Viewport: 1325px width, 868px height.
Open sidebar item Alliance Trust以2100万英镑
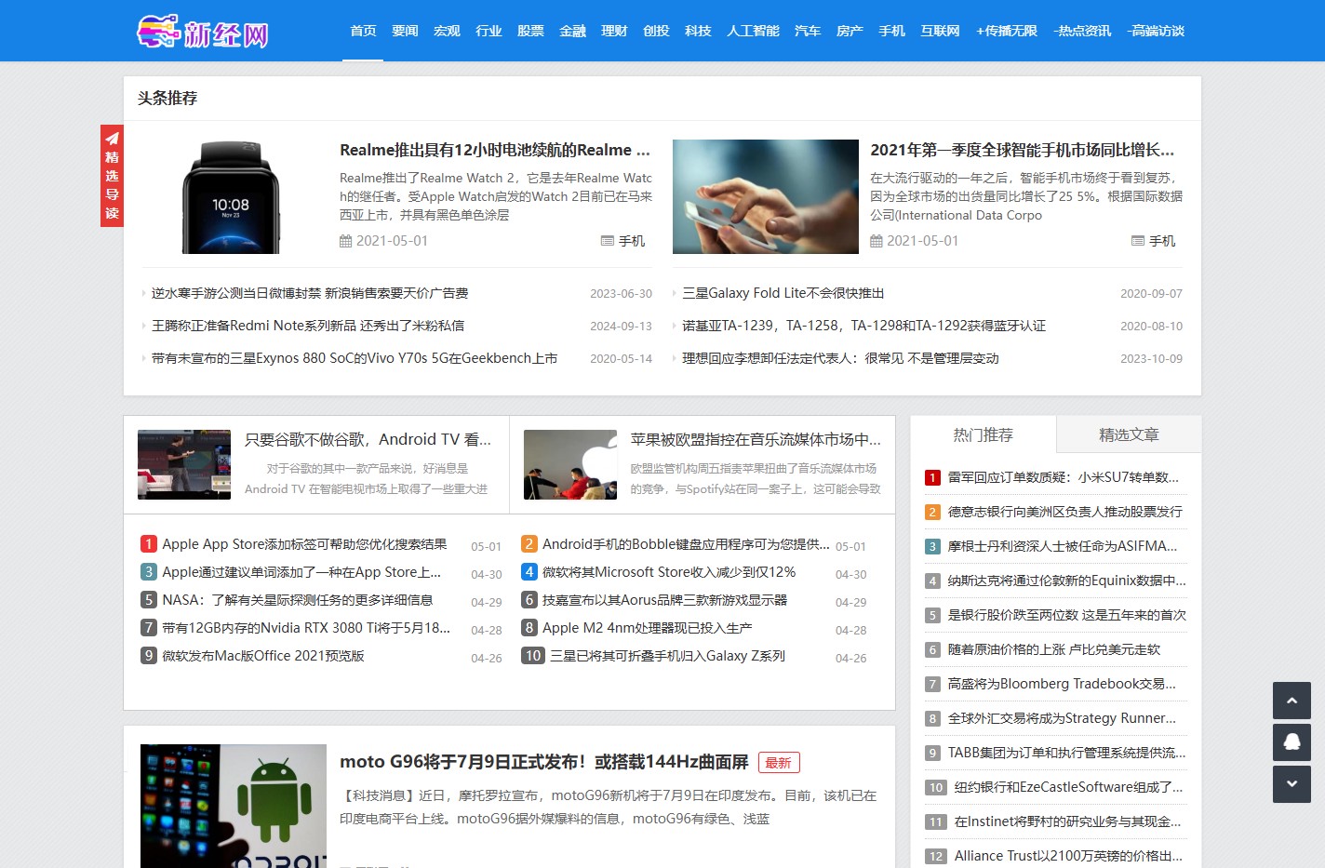pyautogui.click(x=1069, y=856)
